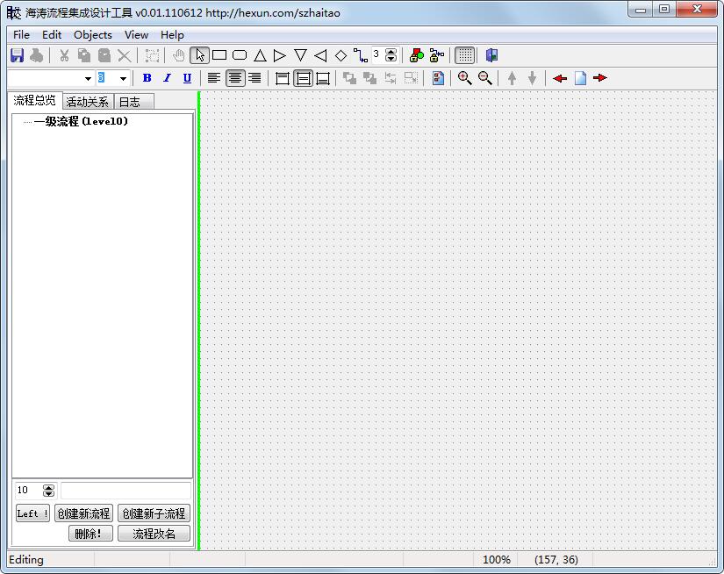Click the swap-arrows convert icon
Image resolution: width=724 pixels, height=574 pixels.
[x=391, y=78]
